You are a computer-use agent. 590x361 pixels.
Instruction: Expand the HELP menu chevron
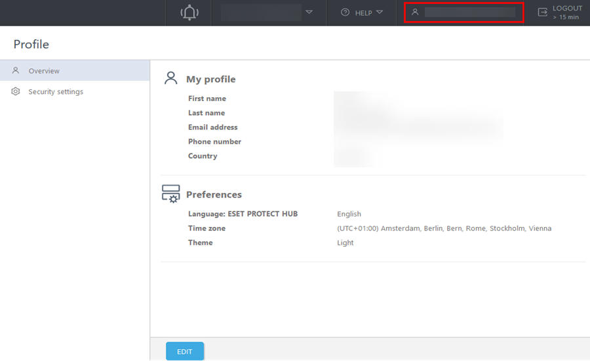[x=380, y=12]
